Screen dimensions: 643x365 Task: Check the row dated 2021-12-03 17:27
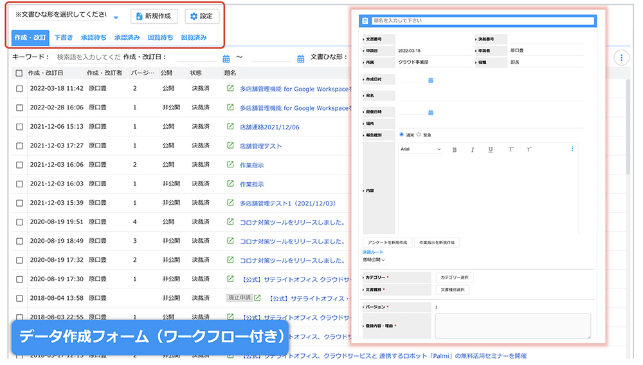coord(19,145)
